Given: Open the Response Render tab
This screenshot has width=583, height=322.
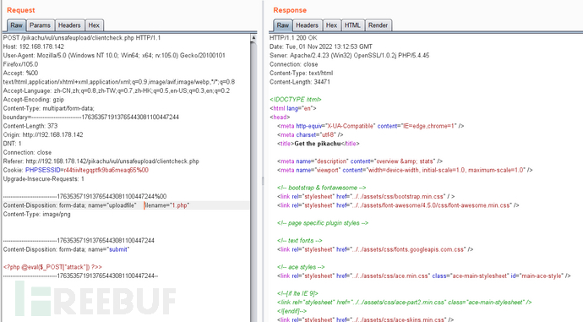Looking at the screenshot, I should pyautogui.click(x=379, y=25).
